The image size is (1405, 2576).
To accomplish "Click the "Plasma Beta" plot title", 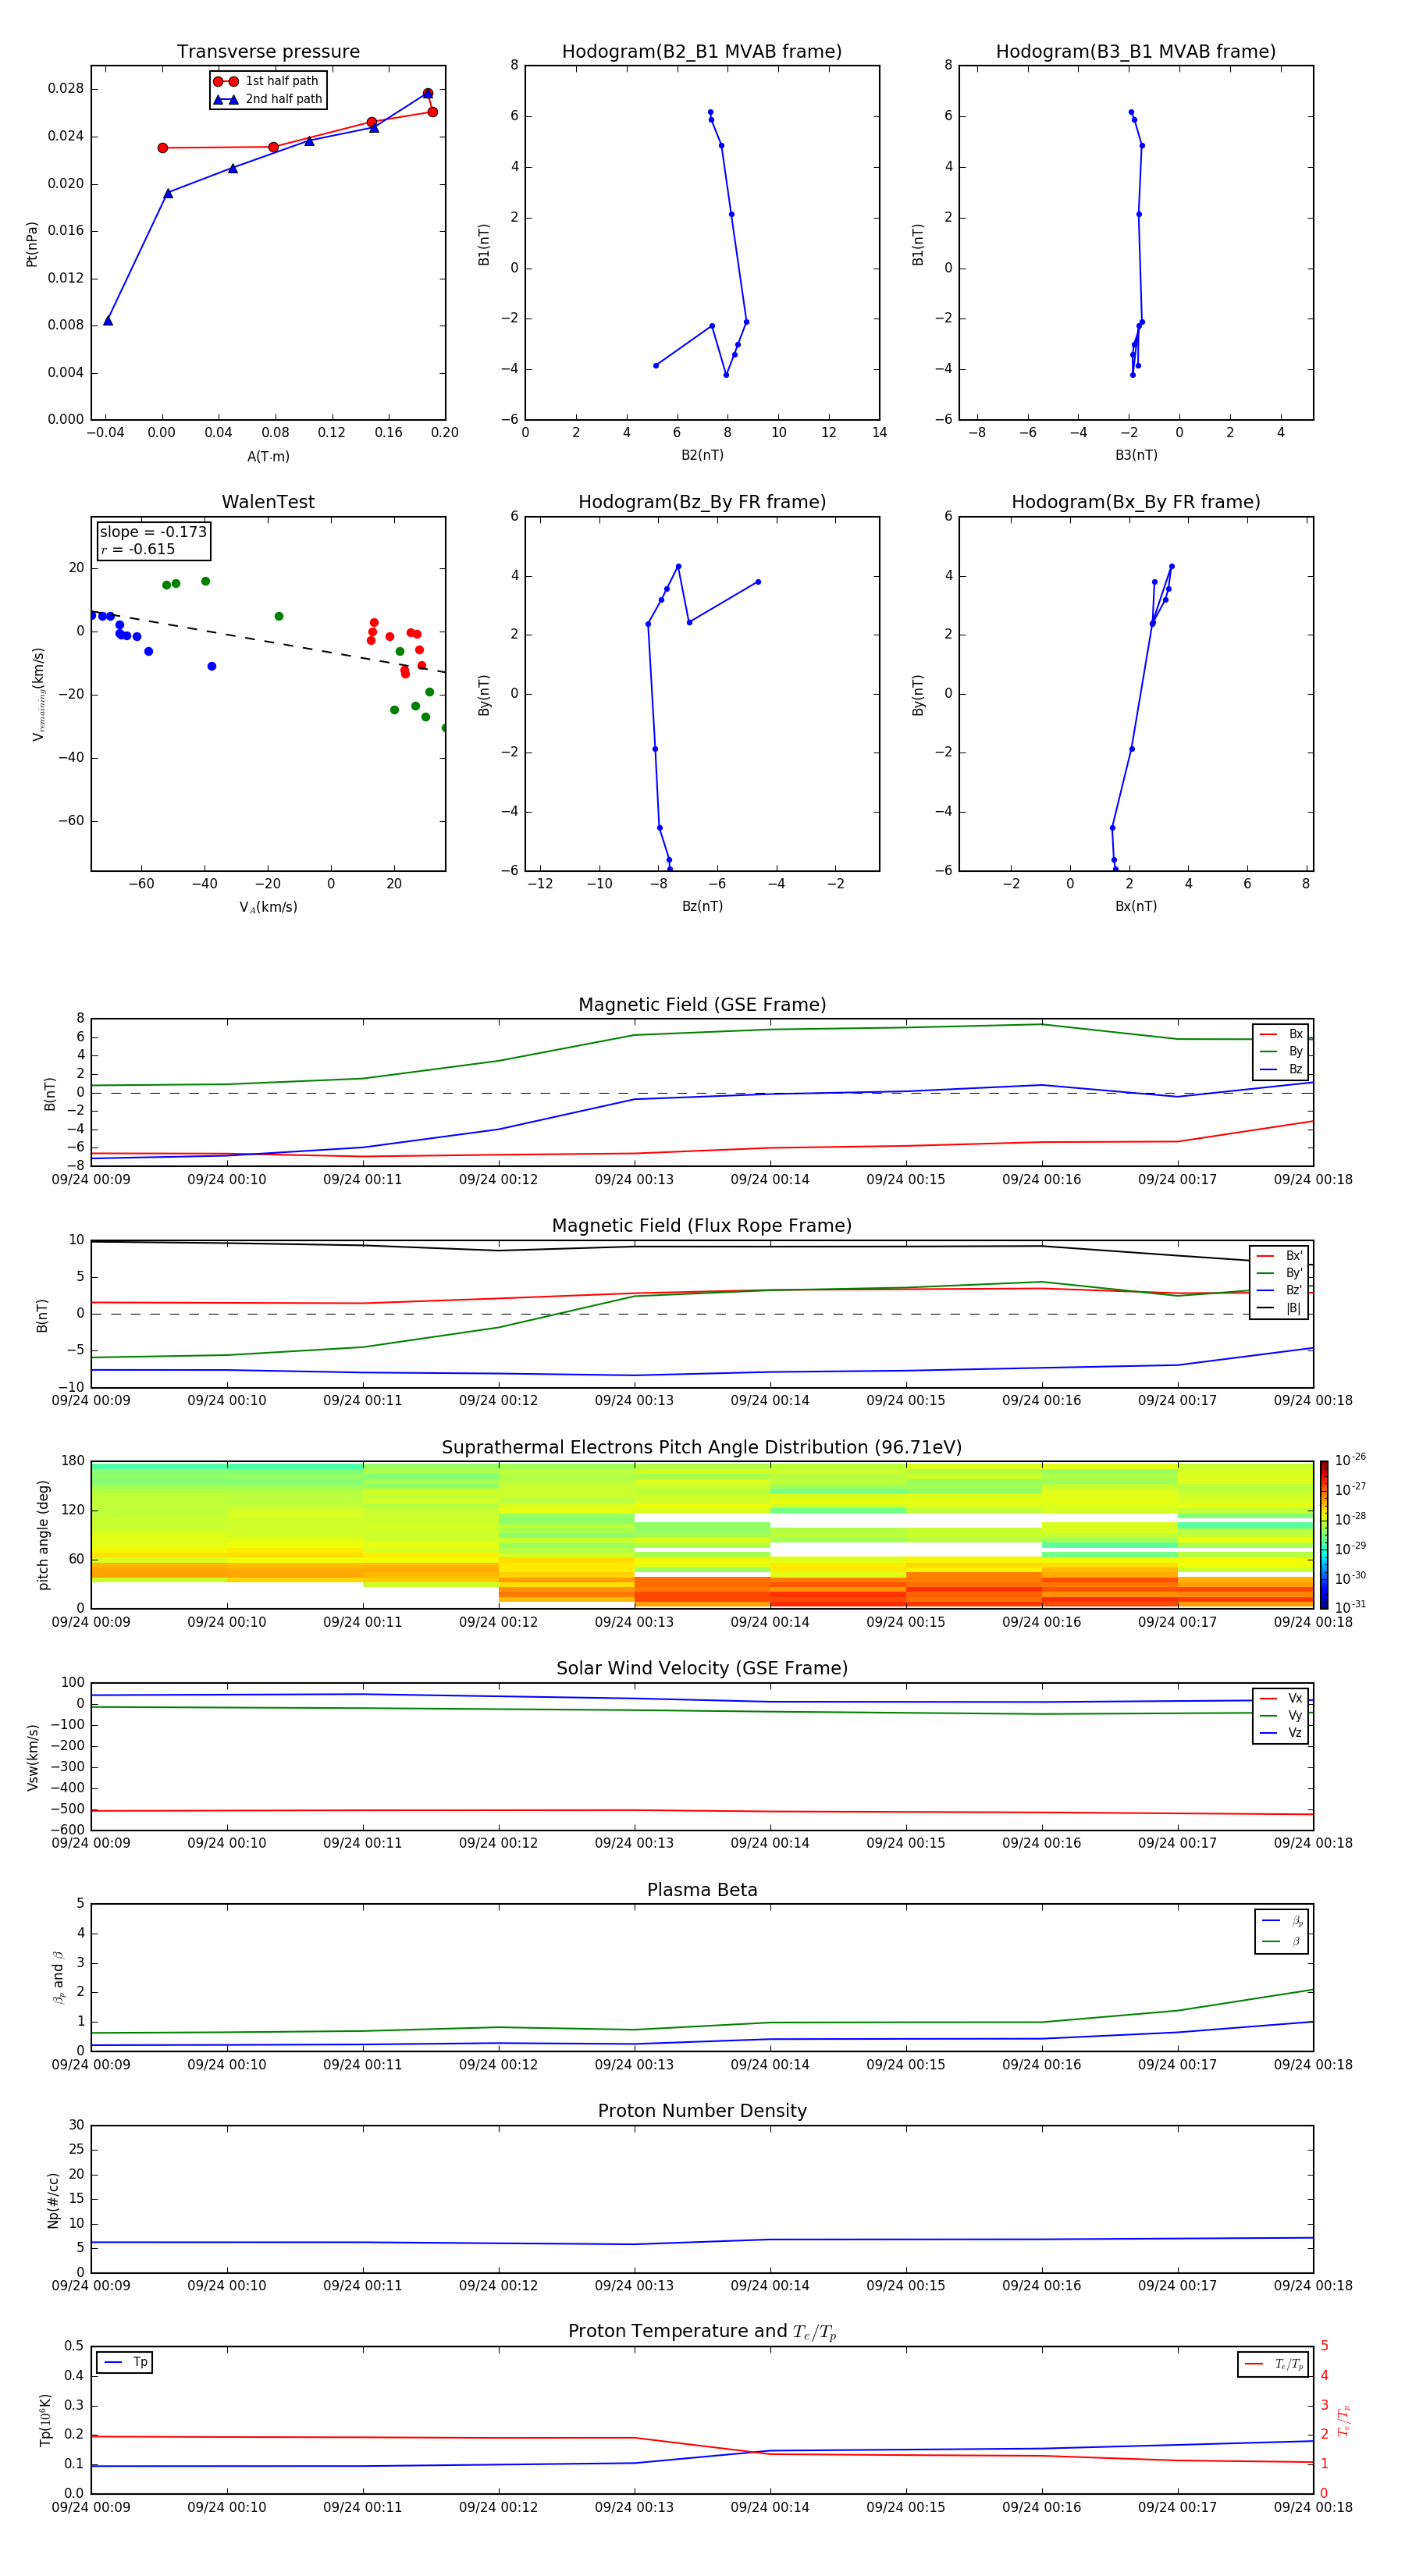I will tap(702, 1891).
